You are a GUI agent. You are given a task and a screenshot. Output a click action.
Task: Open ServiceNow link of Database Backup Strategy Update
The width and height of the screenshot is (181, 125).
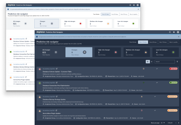49,96
